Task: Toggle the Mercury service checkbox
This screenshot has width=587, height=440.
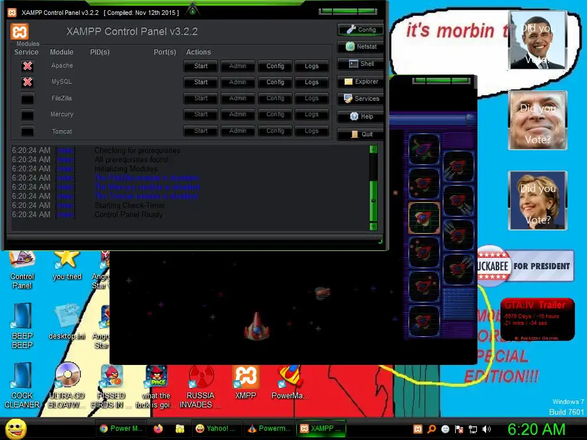Action: [28, 115]
